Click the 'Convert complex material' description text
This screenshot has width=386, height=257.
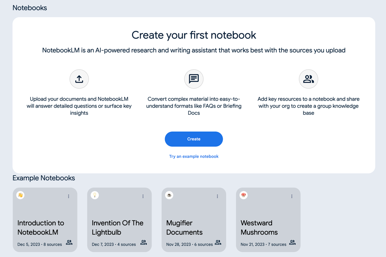[x=194, y=106]
